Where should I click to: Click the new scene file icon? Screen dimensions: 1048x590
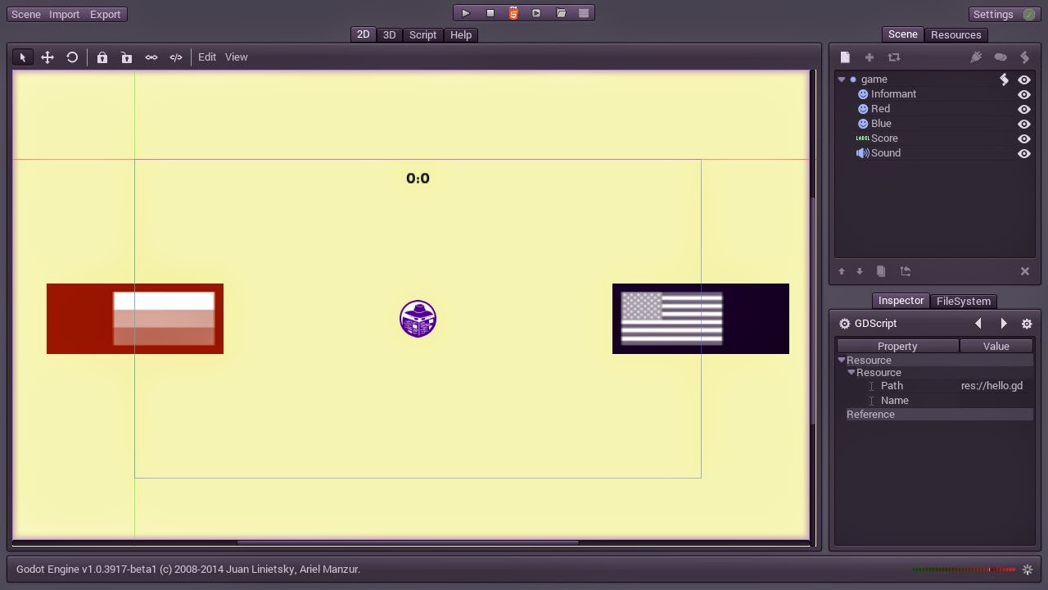pyautogui.click(x=845, y=57)
